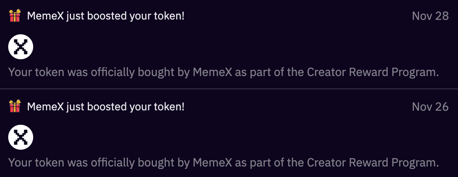Open the Nov 26 "MemeX just boosted your token!" title
The height and width of the screenshot is (177, 458).
coord(105,106)
